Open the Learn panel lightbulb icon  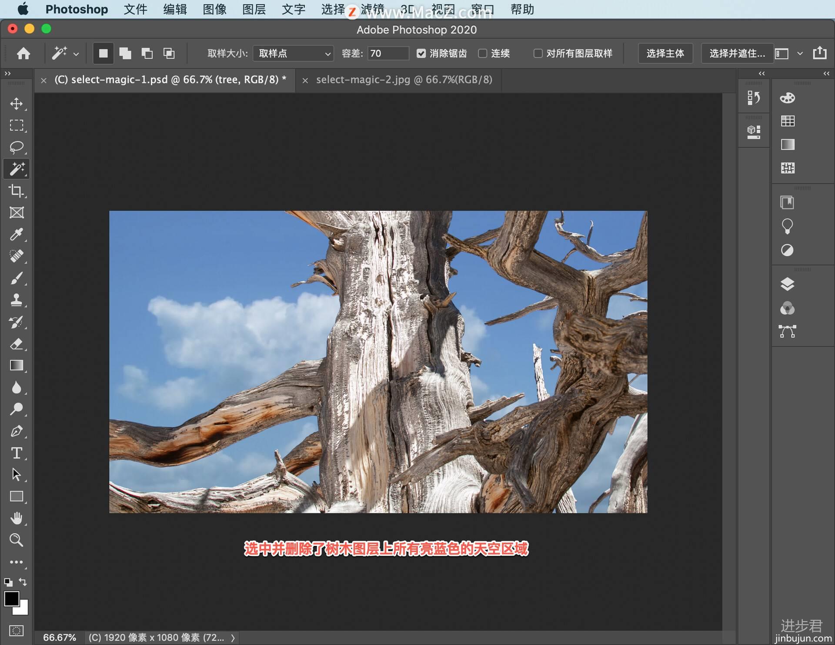(x=788, y=226)
